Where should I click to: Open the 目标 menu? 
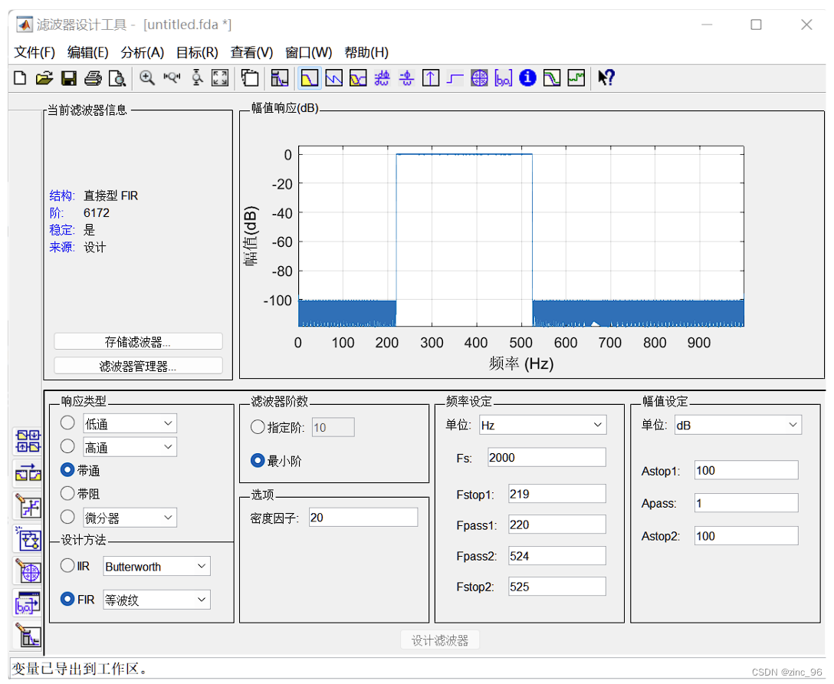[x=196, y=52]
